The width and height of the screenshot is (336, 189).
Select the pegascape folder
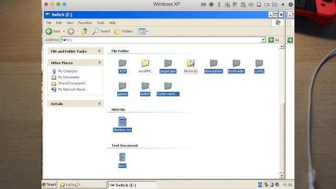[168, 66]
